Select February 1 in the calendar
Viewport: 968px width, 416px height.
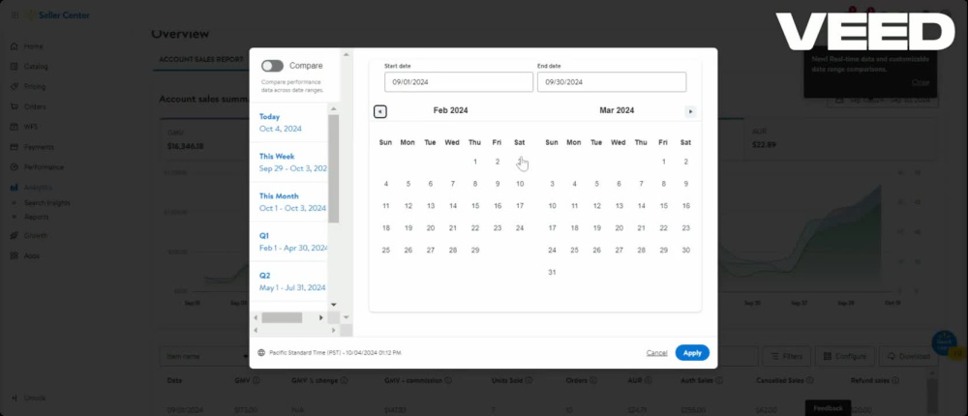click(474, 162)
